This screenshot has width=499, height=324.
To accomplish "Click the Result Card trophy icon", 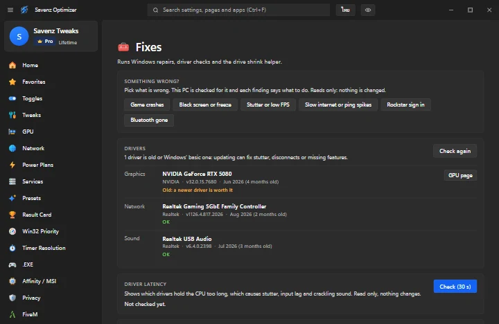I will 12,215.
